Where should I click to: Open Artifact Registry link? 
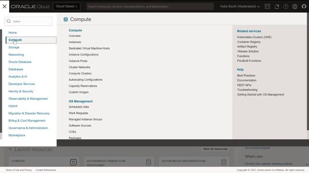pyautogui.click(x=247, y=47)
